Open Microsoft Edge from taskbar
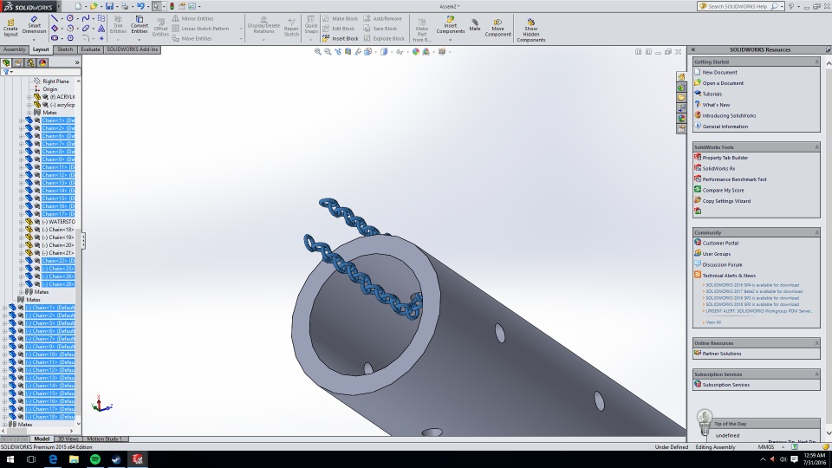 (53, 459)
